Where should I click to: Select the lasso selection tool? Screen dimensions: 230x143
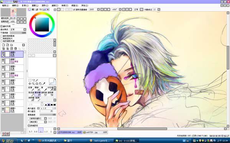pyautogui.click(x=33, y=80)
